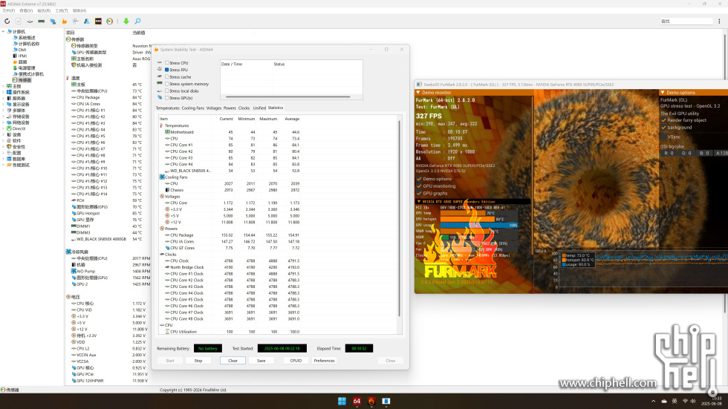Click the Stop button in stability test
The image size is (728, 409).
198,361
